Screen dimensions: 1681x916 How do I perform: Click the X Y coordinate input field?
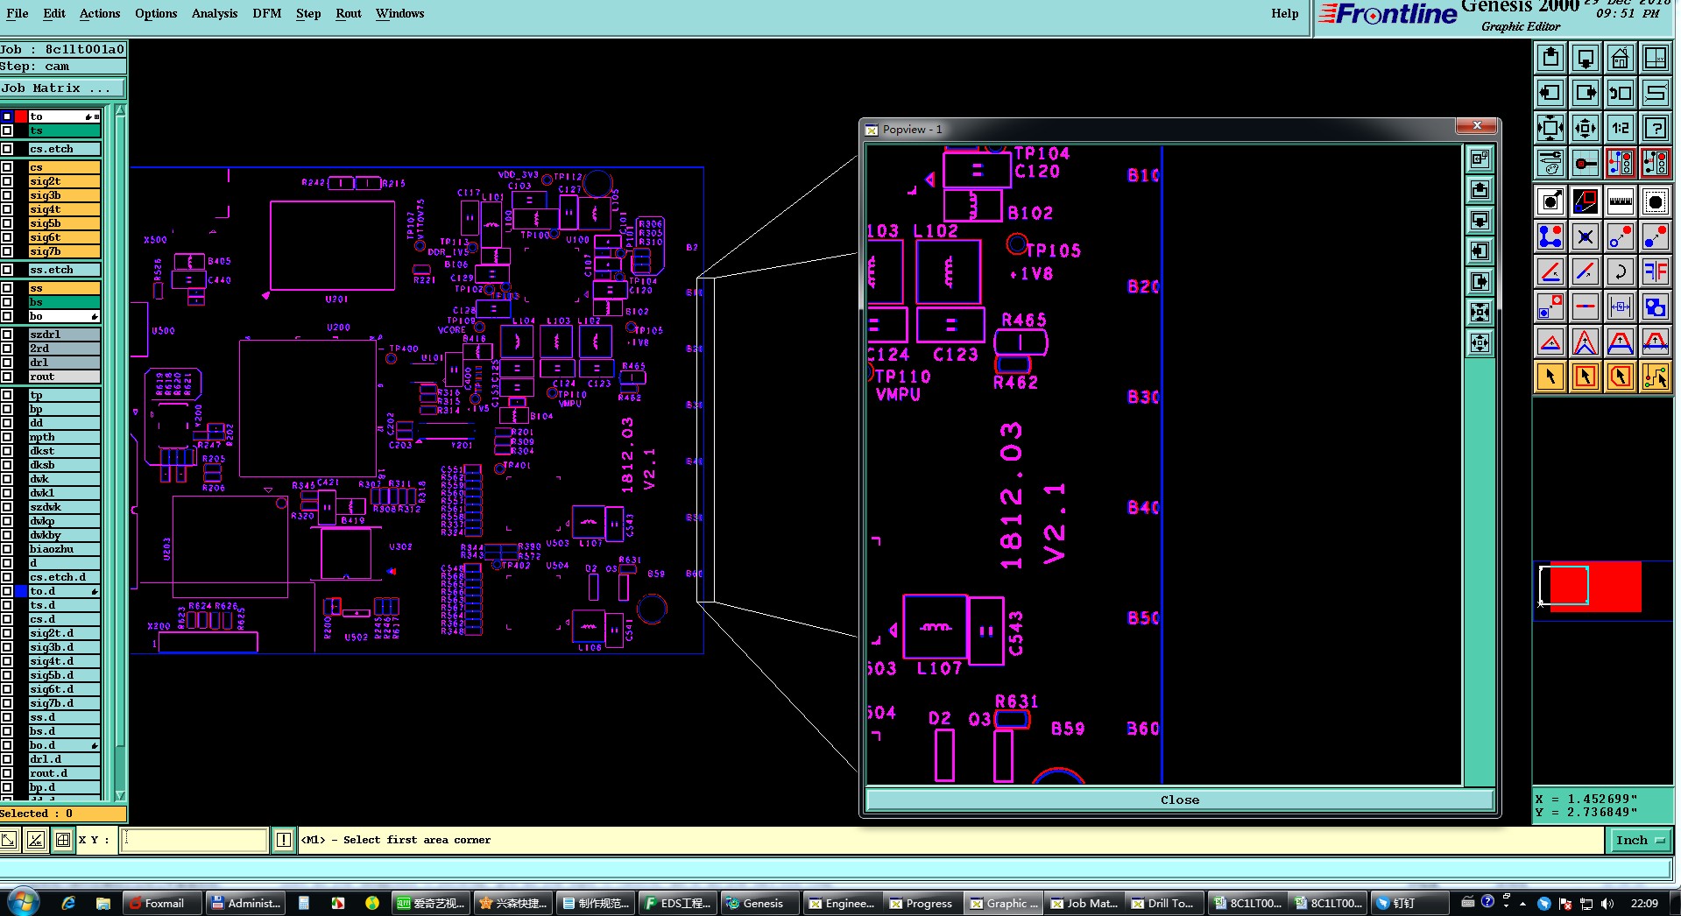[x=194, y=840]
